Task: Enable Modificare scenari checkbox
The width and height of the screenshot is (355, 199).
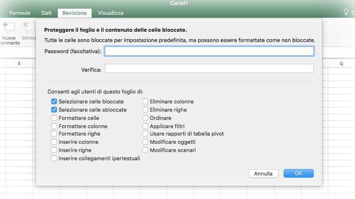Action: pyautogui.click(x=145, y=150)
